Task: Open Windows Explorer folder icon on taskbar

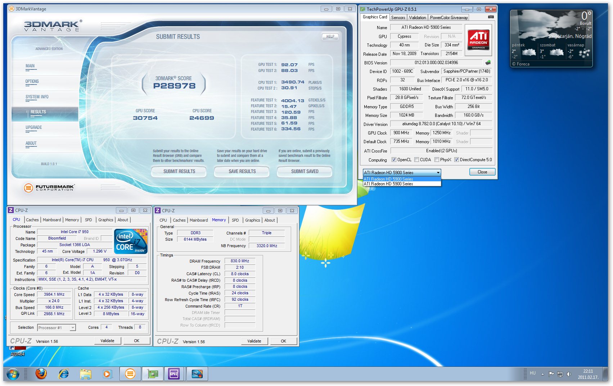Action: [x=86, y=374]
